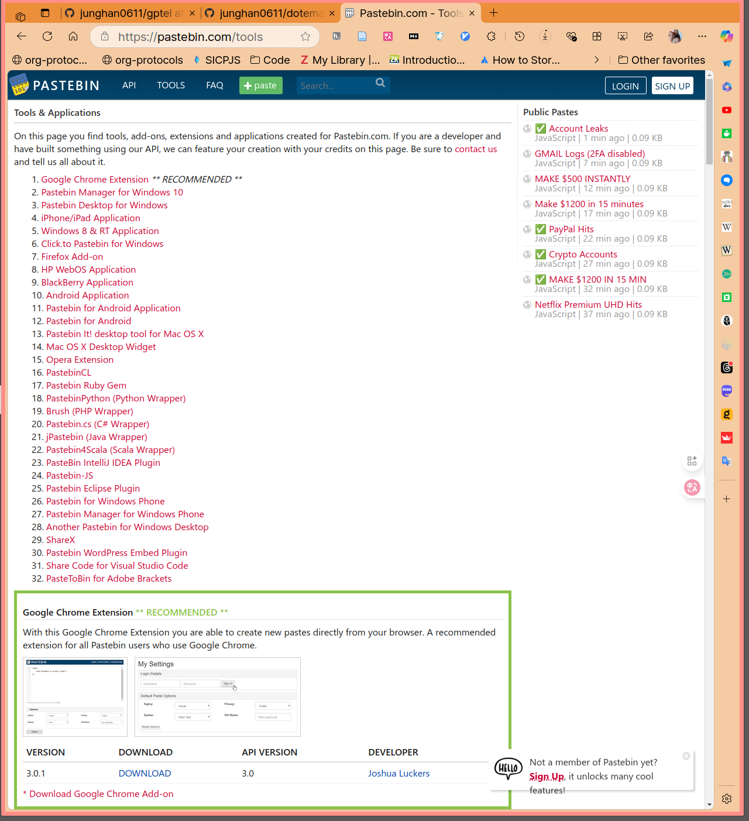
Task: Open the Threads icon in sidebar
Action: coord(727,367)
